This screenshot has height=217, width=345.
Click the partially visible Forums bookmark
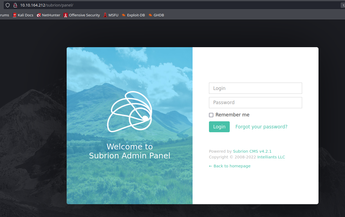point(4,15)
